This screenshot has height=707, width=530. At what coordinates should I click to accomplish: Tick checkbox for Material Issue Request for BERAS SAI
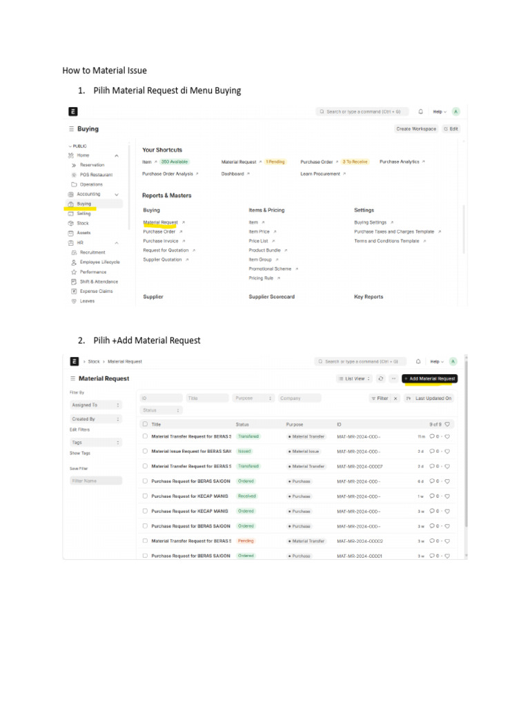pos(145,451)
